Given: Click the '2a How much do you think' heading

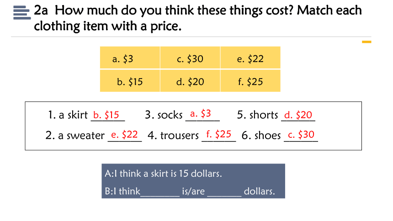Looking at the screenshot, I should click(x=198, y=18).
